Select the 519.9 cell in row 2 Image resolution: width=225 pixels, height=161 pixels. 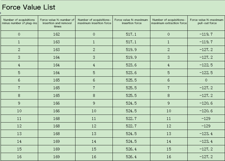tap(132, 50)
